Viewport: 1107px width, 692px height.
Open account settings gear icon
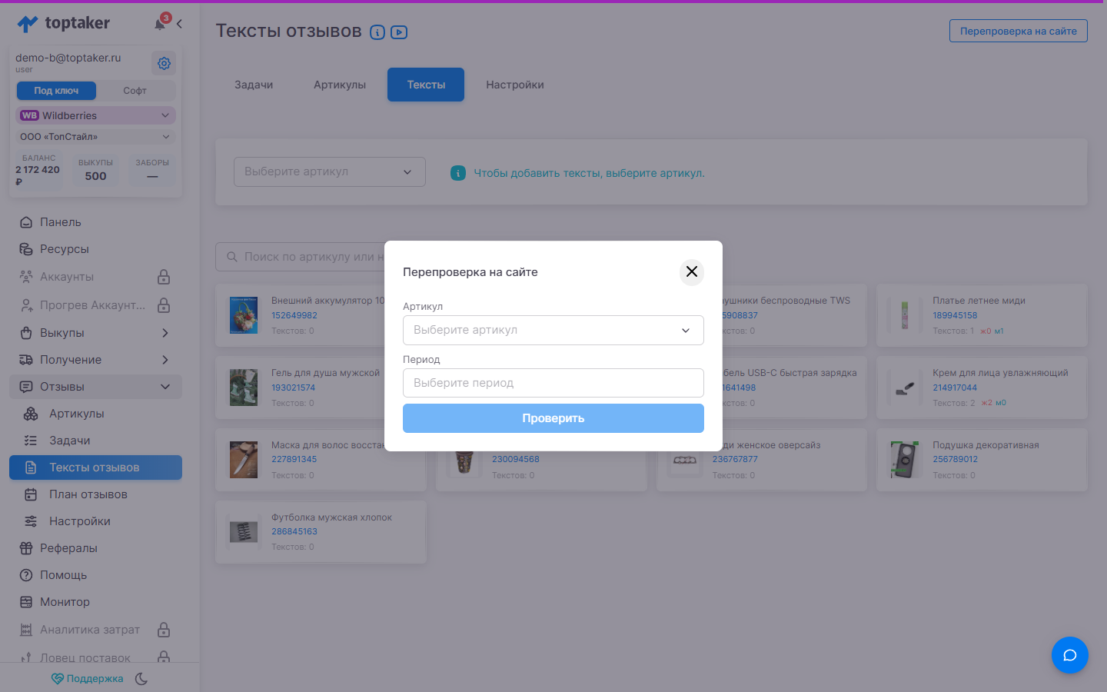[164, 63]
